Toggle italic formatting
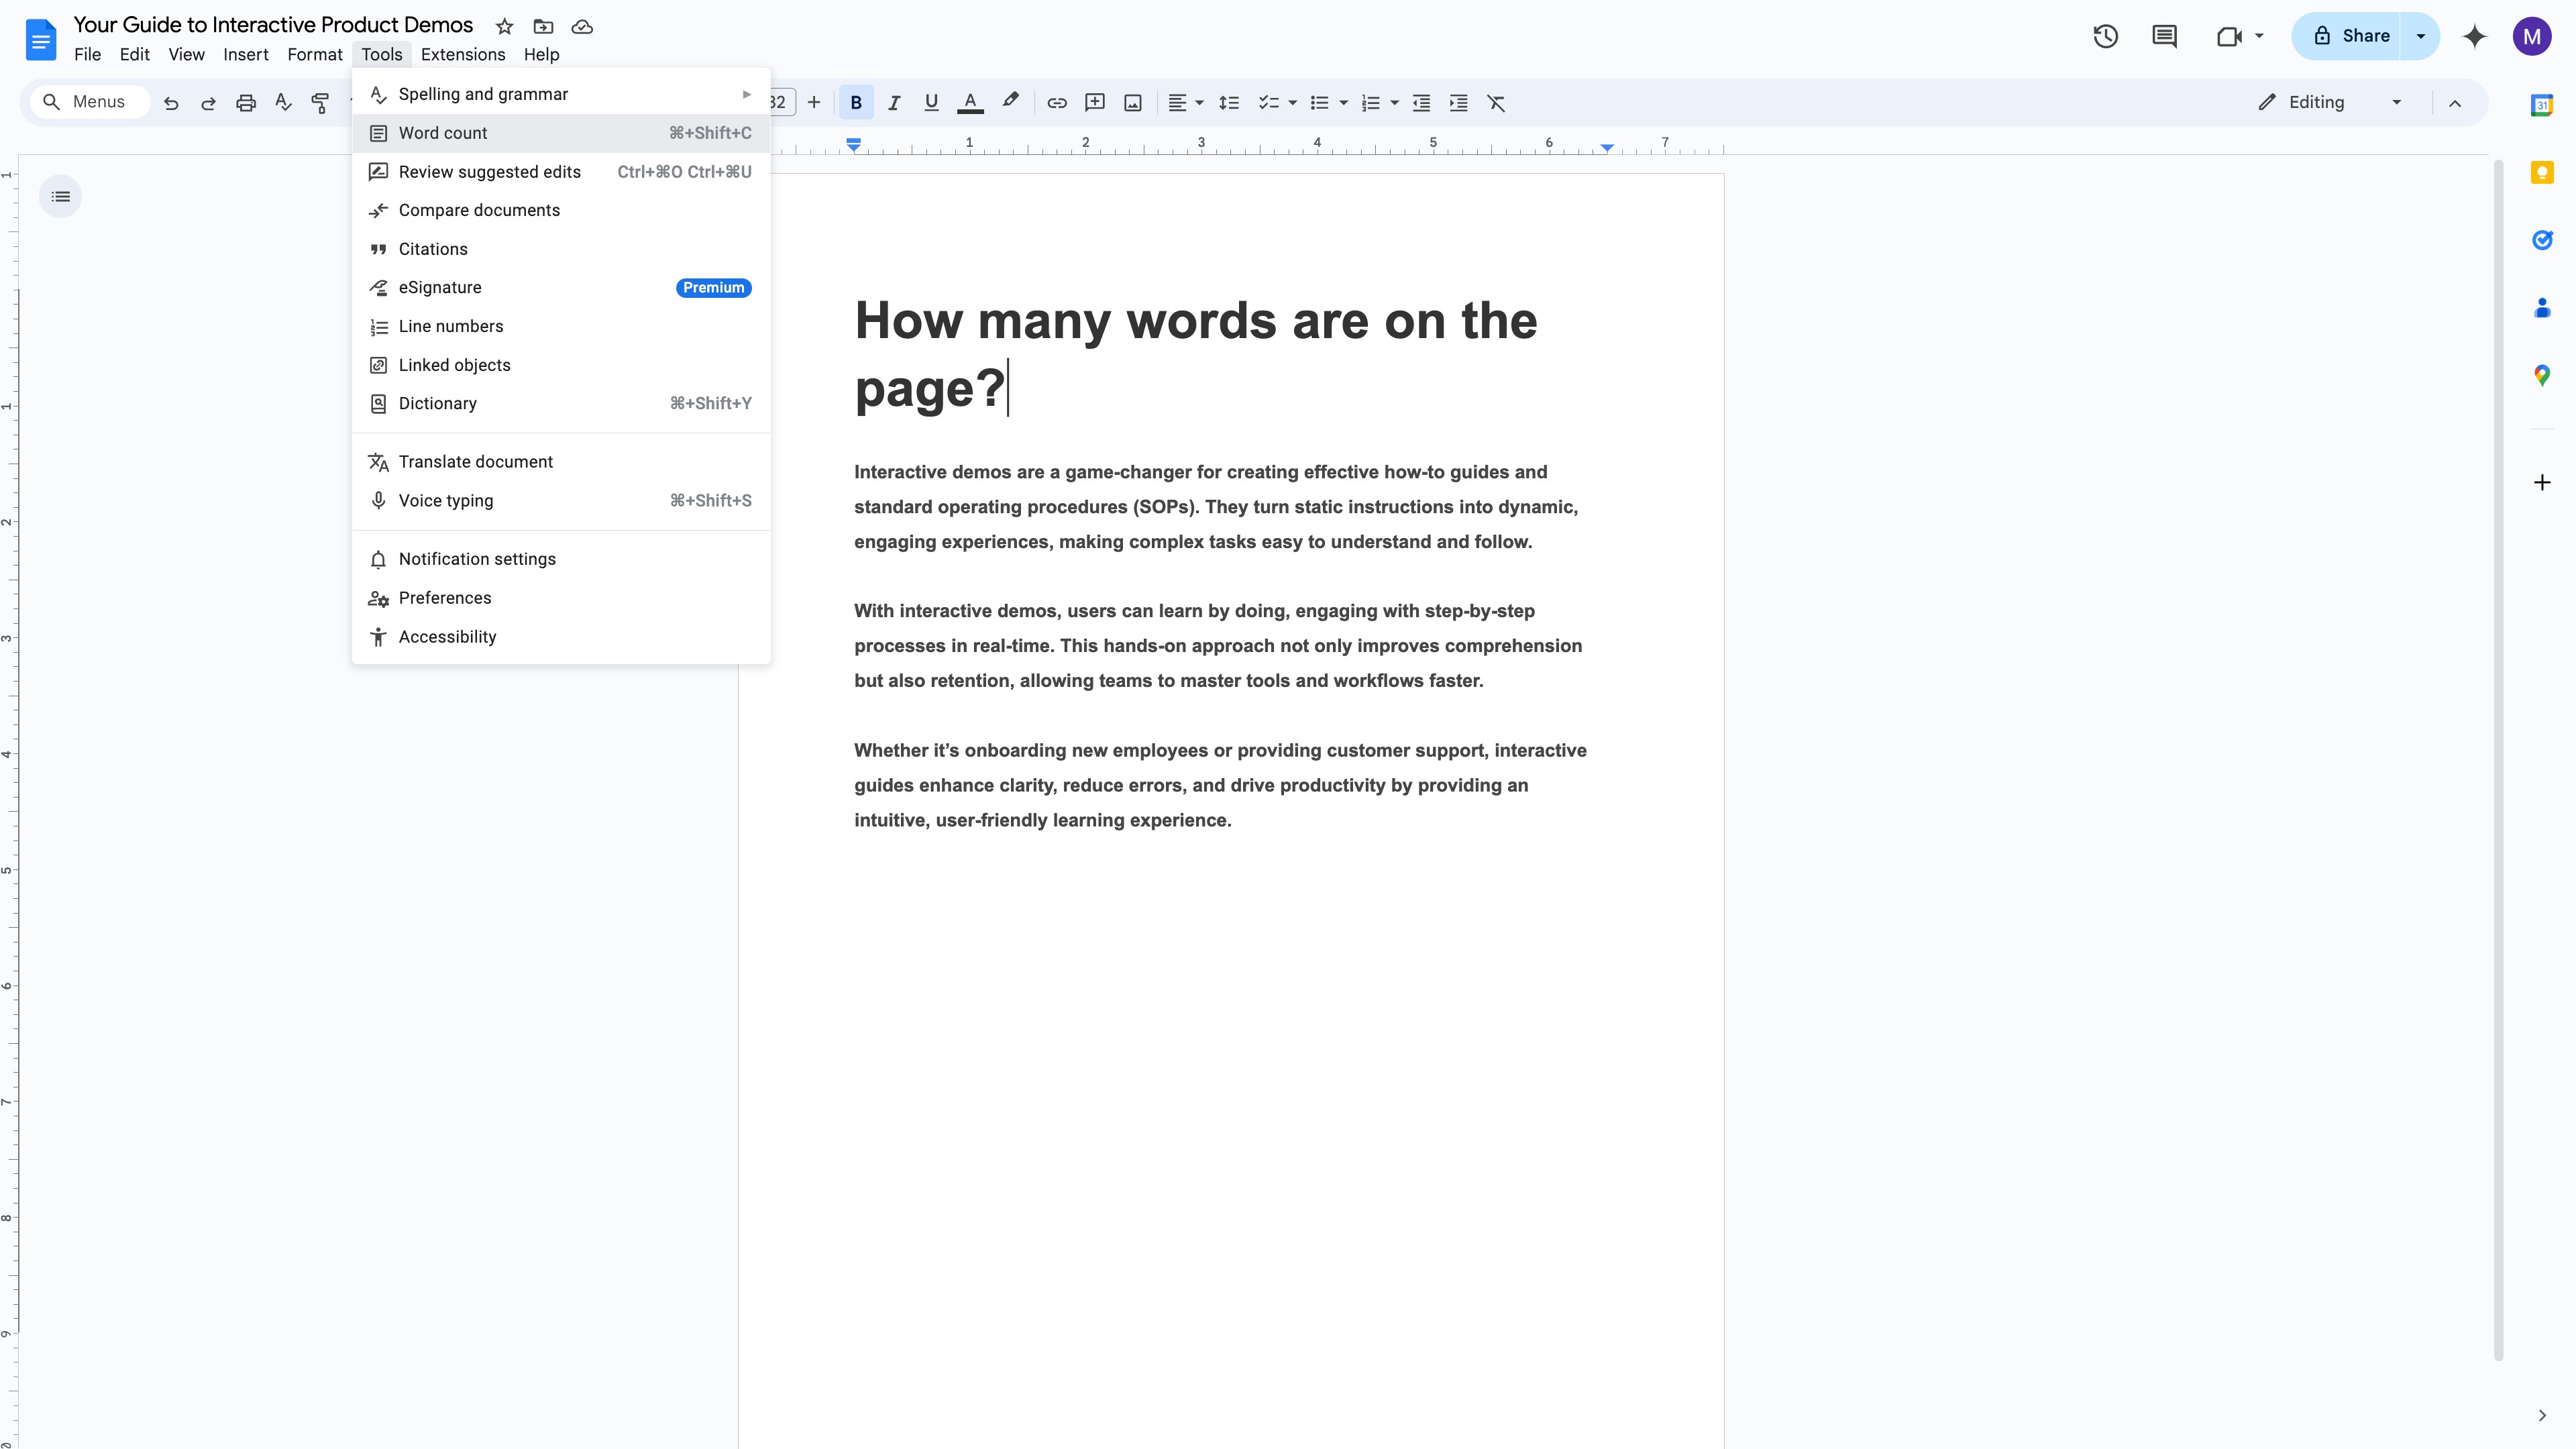The image size is (2576, 1449). coord(894,103)
